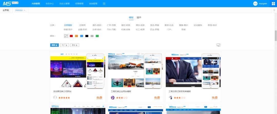Screen dimensions: 277x114
Task: Open the app grid icon at top right
Action: coord(273,4)
